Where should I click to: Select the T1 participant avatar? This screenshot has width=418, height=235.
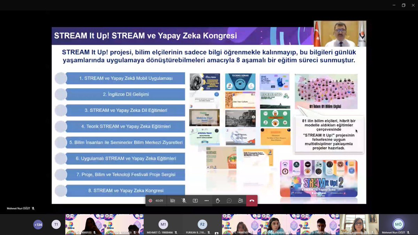pos(56,225)
